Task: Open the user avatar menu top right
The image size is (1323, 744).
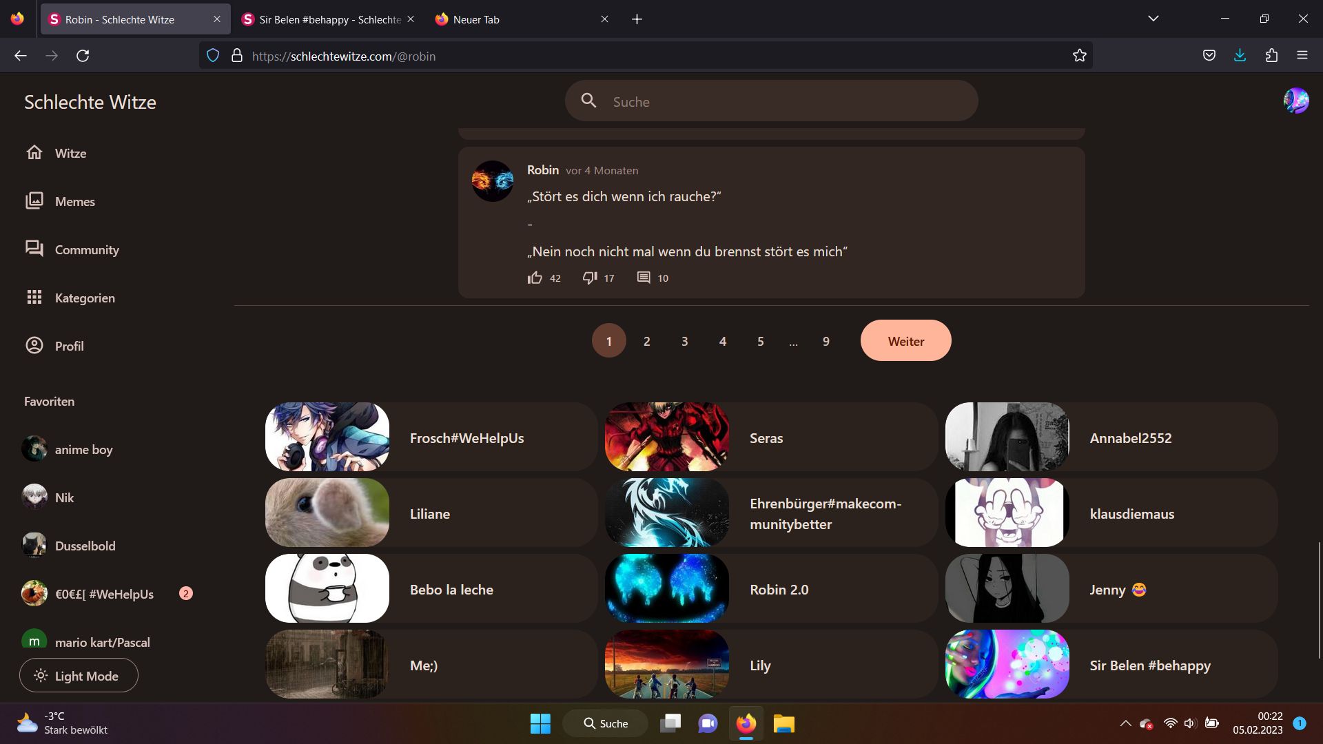Action: pyautogui.click(x=1295, y=101)
